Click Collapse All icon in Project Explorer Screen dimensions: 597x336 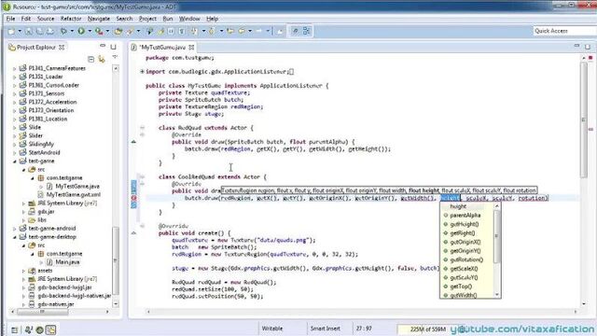(x=90, y=59)
